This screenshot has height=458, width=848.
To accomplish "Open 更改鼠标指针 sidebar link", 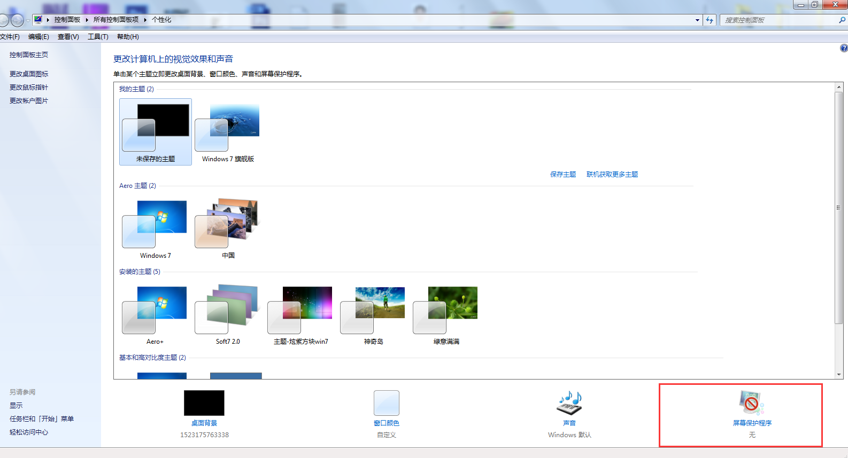I will (x=29, y=88).
